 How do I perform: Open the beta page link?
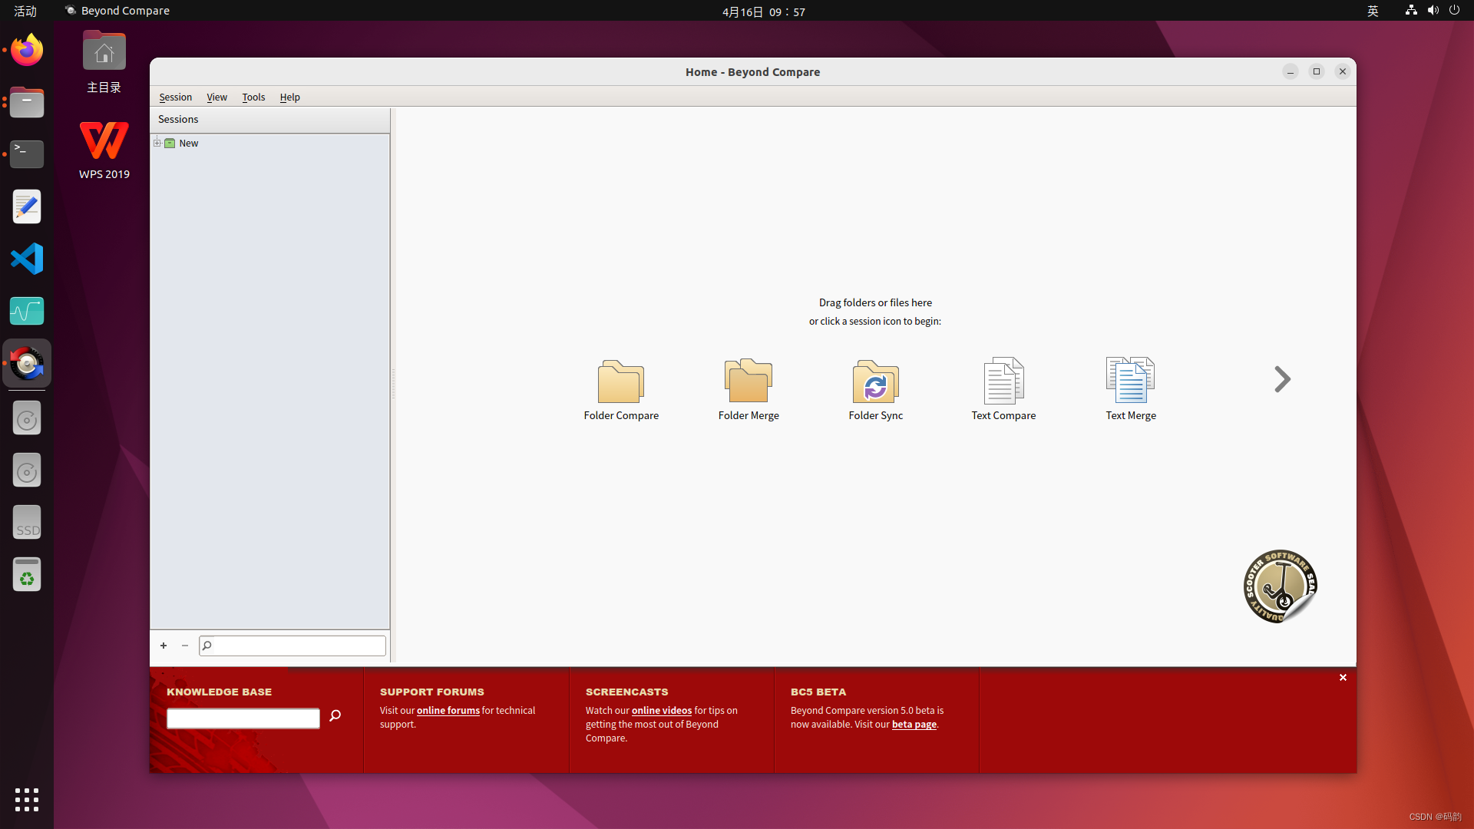tap(914, 724)
